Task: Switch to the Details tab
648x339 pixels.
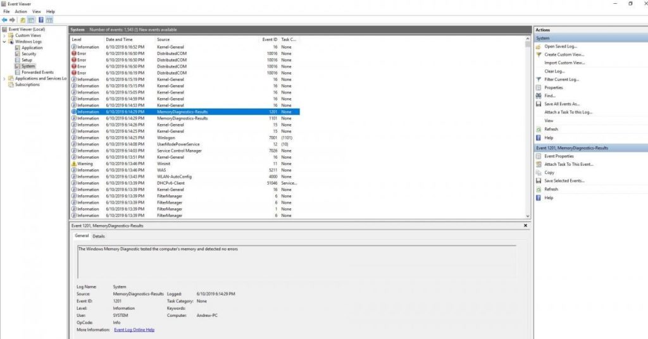Action: 99,236
